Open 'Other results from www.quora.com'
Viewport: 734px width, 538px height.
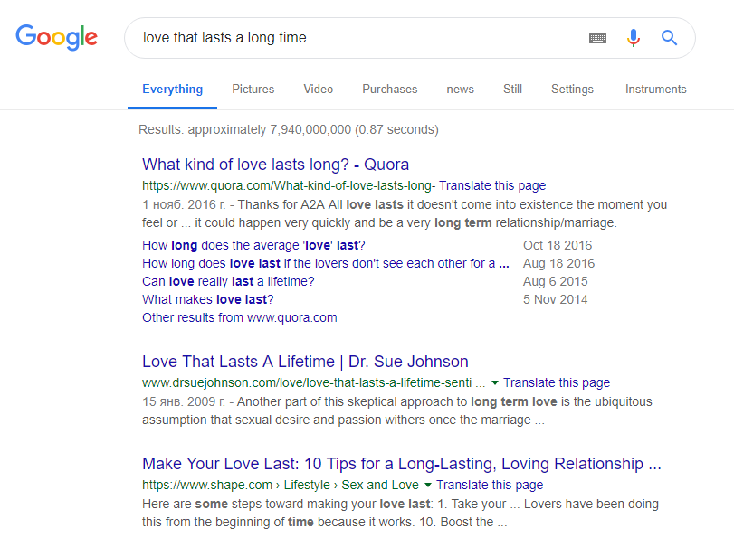[240, 317]
